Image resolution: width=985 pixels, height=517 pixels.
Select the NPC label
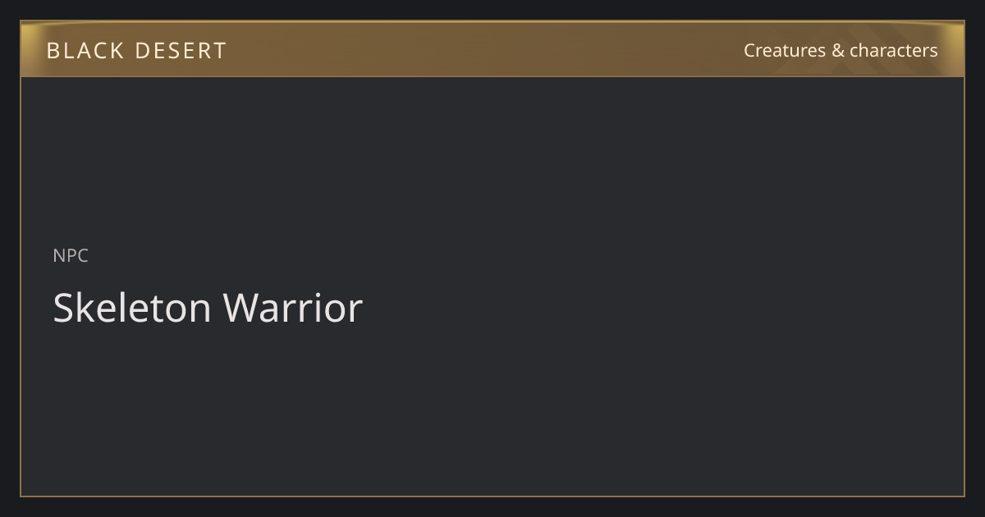click(71, 255)
